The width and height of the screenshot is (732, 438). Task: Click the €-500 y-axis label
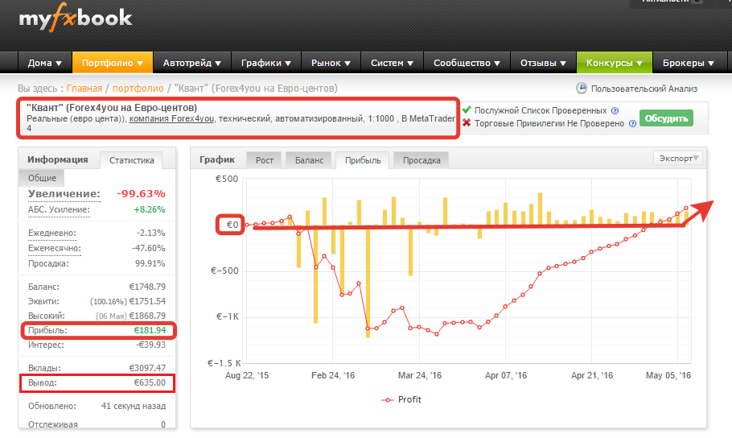pos(224,271)
